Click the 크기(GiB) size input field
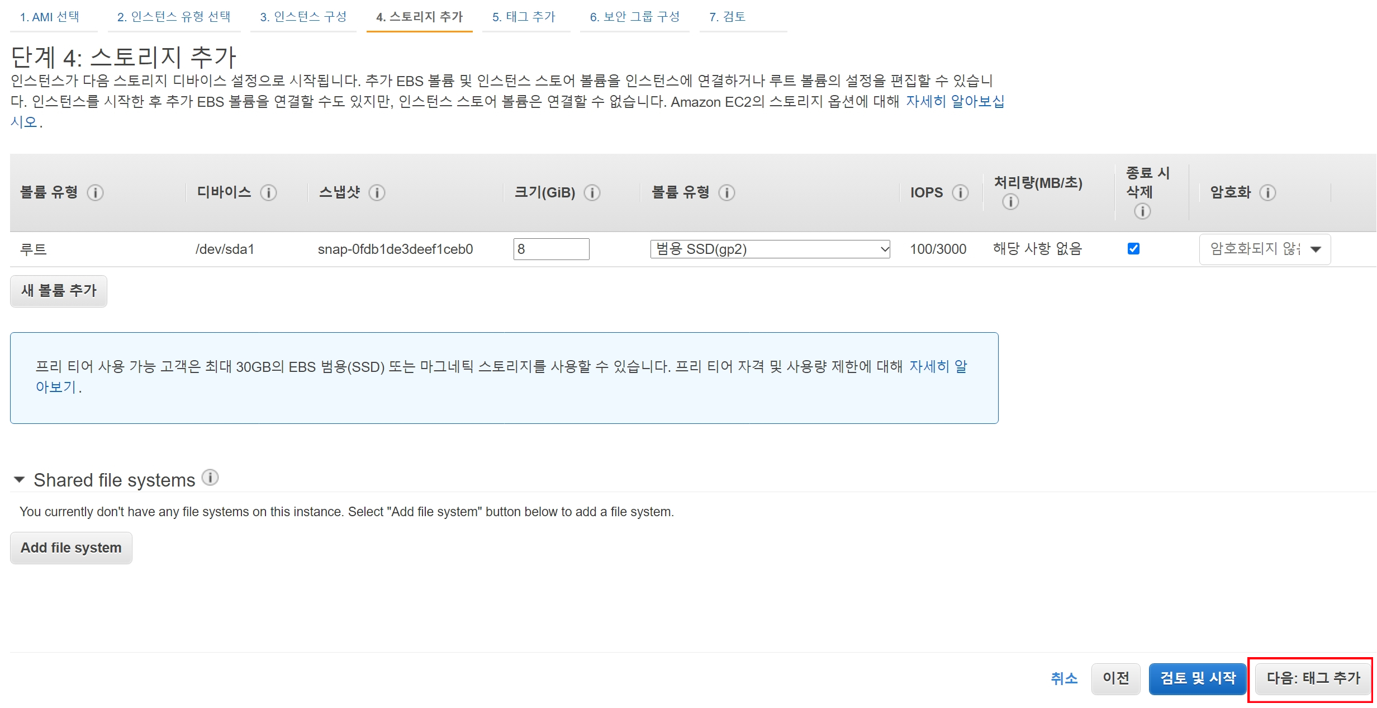 pyautogui.click(x=551, y=249)
